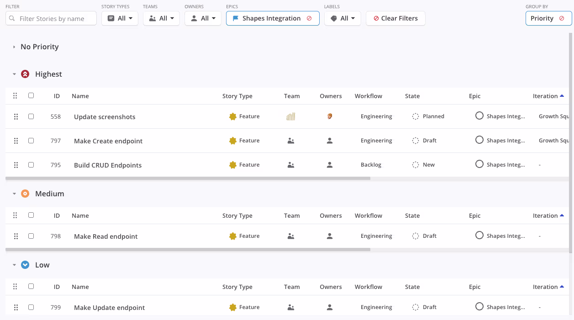
Task: Click the Filter Stories by name field
Action: pos(51,18)
